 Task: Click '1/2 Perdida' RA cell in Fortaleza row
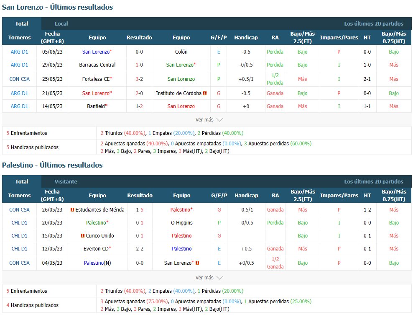coord(275,79)
